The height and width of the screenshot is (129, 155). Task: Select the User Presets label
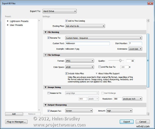tap(16, 25)
